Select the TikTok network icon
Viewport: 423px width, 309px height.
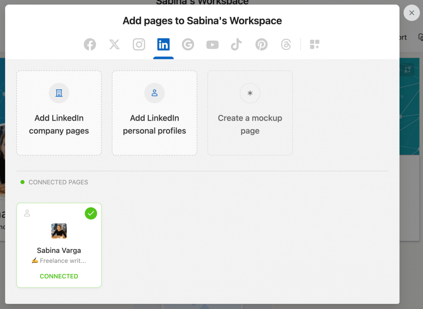(x=236, y=44)
